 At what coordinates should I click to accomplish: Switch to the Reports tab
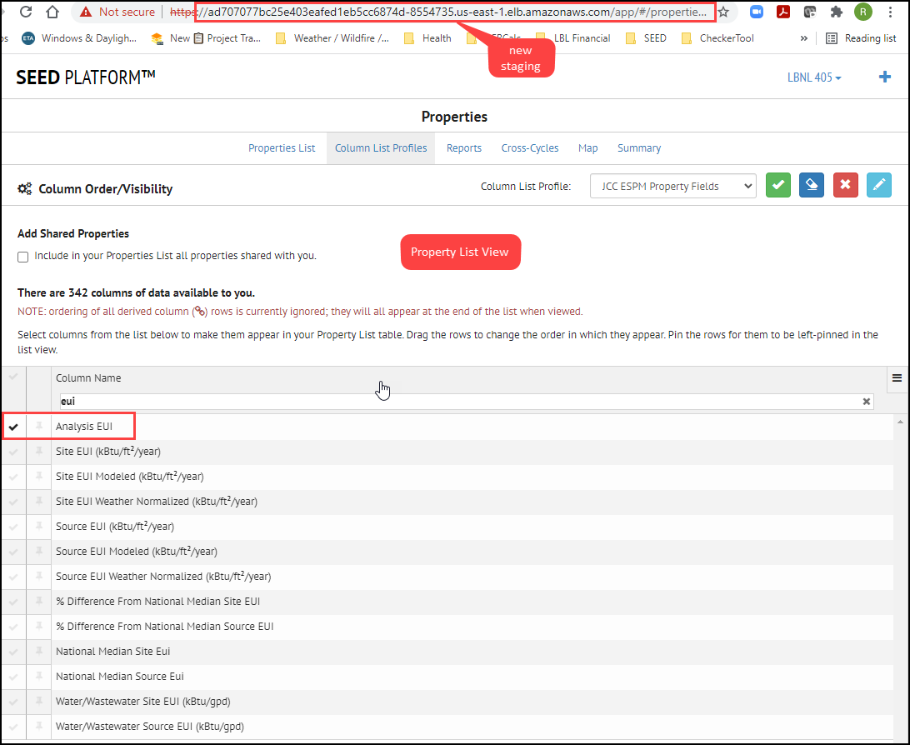coord(463,147)
